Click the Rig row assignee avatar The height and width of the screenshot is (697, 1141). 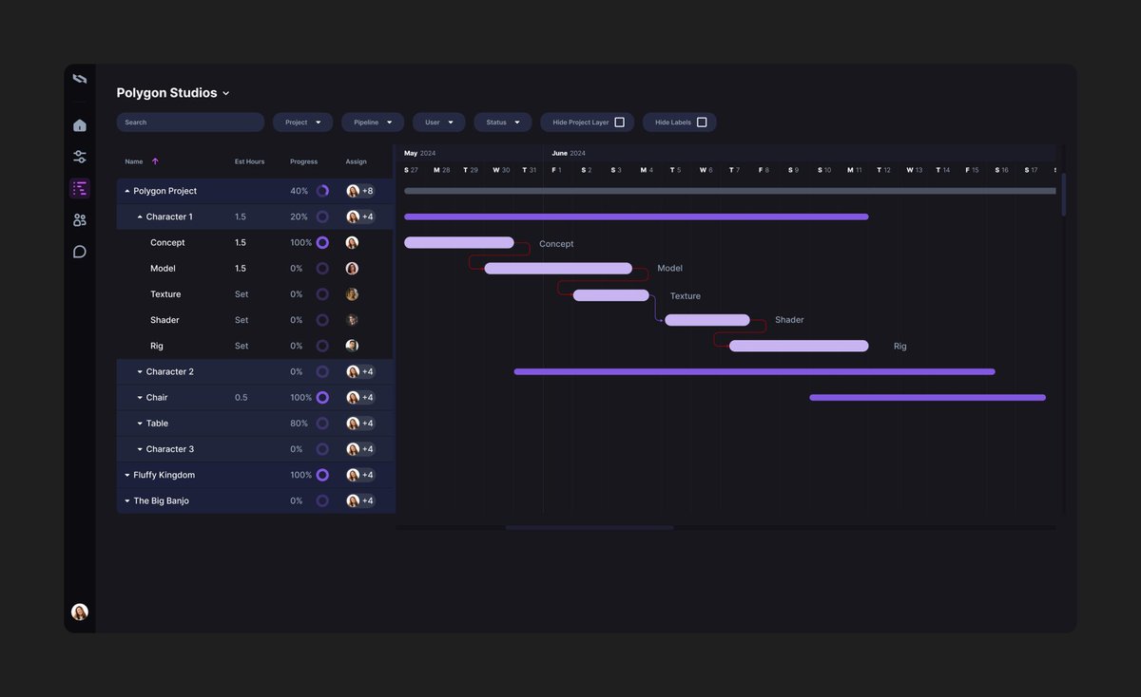tap(352, 346)
